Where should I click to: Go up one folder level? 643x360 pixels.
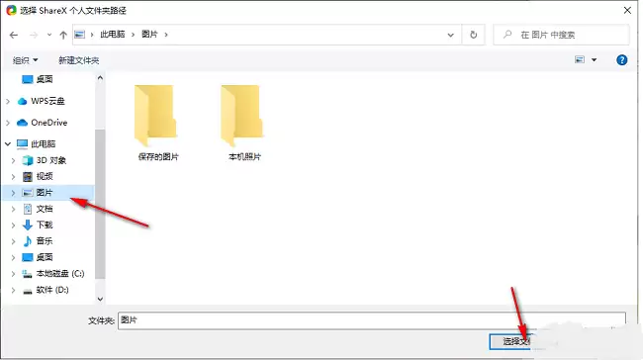point(63,36)
